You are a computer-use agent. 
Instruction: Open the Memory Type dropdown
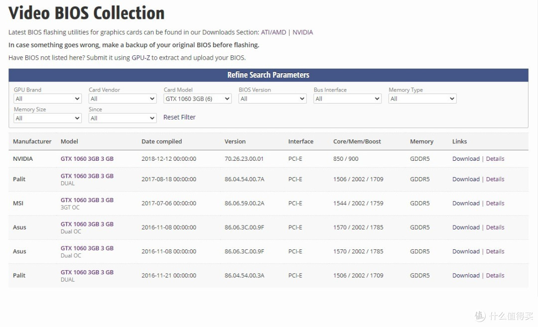point(422,99)
